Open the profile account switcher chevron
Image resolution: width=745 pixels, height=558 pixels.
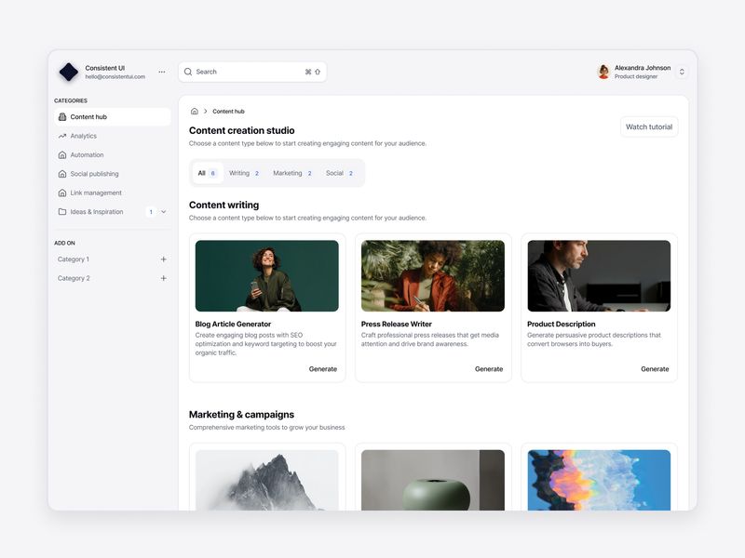click(682, 71)
